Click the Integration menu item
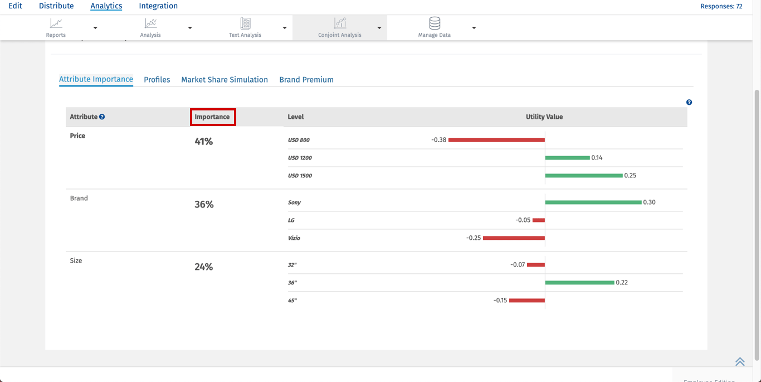Viewport: 761px width, 382px height. (x=158, y=6)
